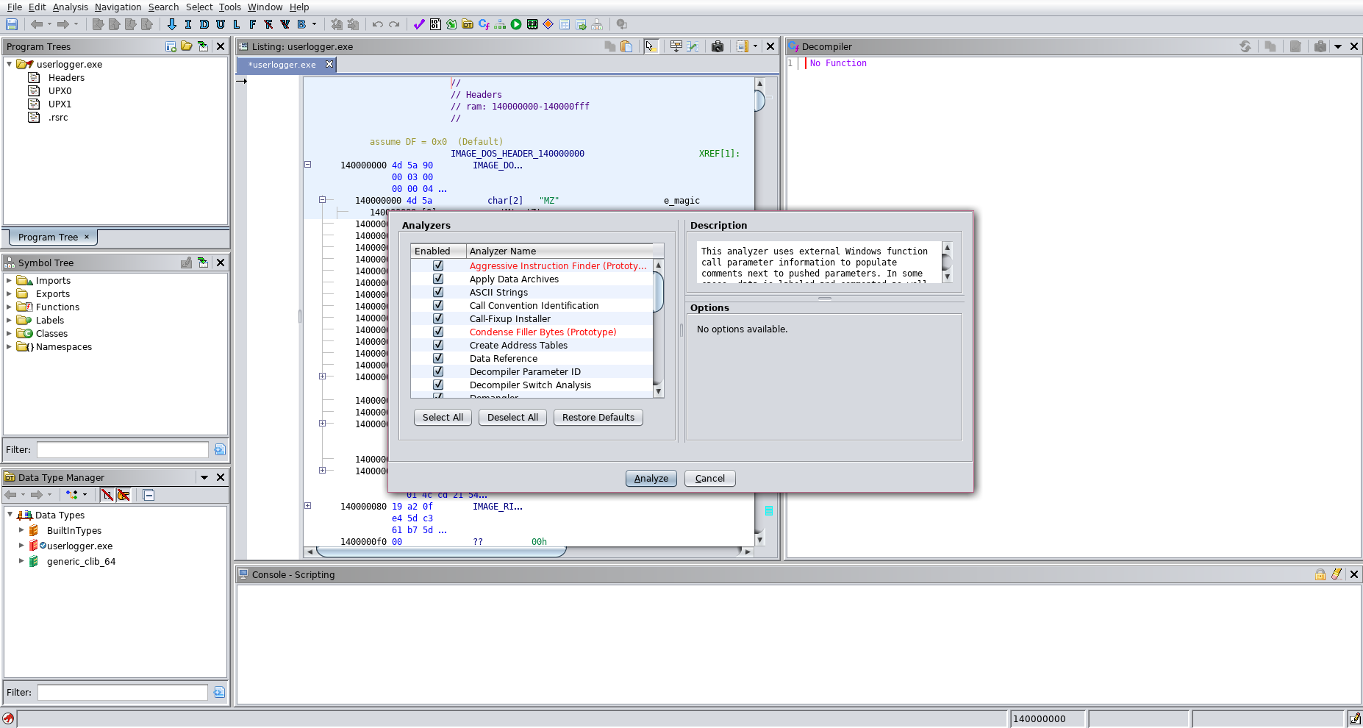The height and width of the screenshot is (728, 1363).
Task: Click the selection cursor icon in Listing header
Action: 650,46
